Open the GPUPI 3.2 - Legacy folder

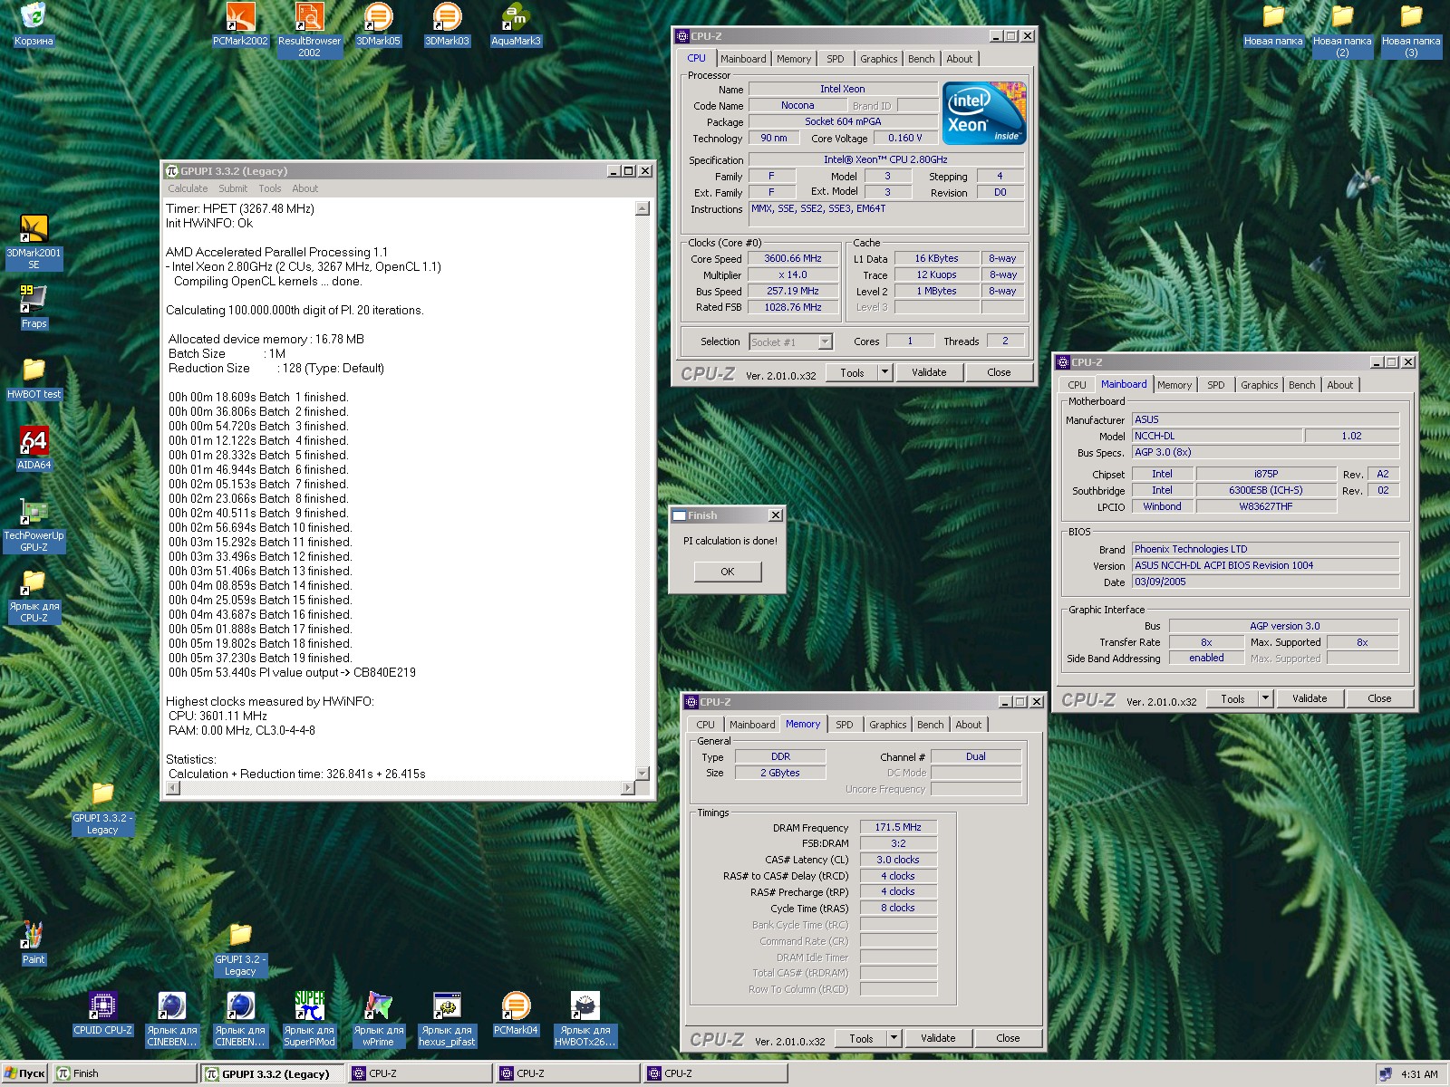240,949
